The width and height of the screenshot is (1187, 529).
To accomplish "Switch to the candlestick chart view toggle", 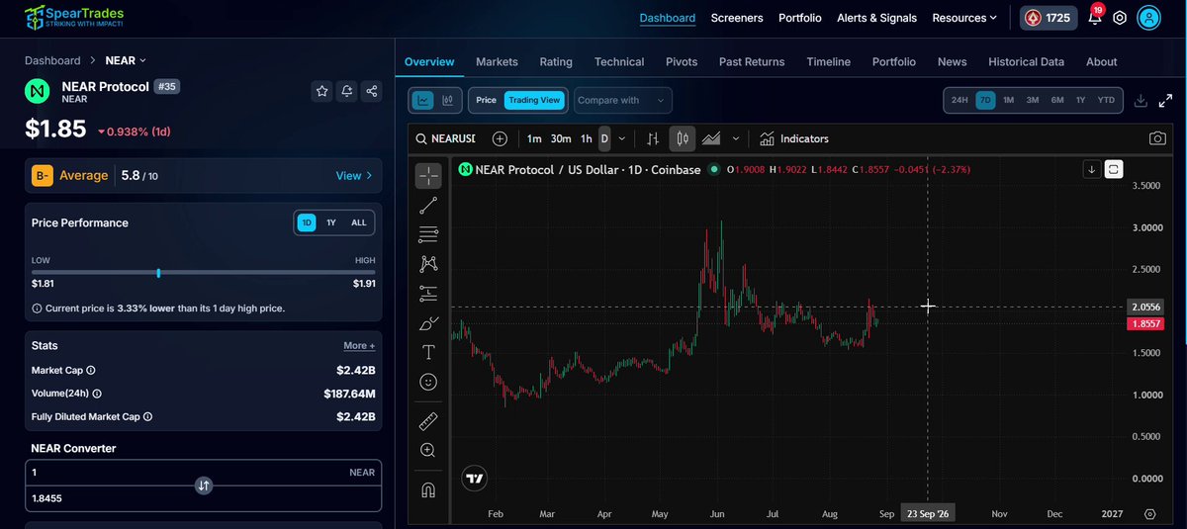I will coord(448,100).
